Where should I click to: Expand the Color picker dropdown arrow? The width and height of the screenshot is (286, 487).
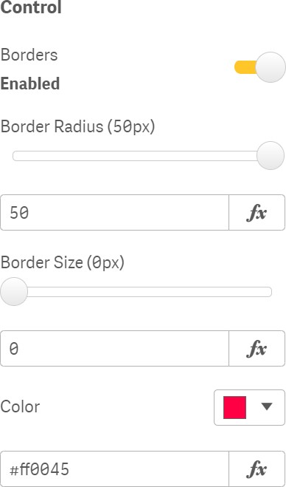[267, 406]
